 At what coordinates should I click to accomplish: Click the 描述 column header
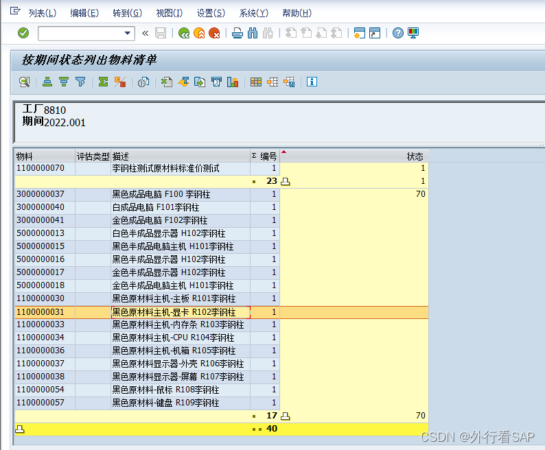(181, 156)
